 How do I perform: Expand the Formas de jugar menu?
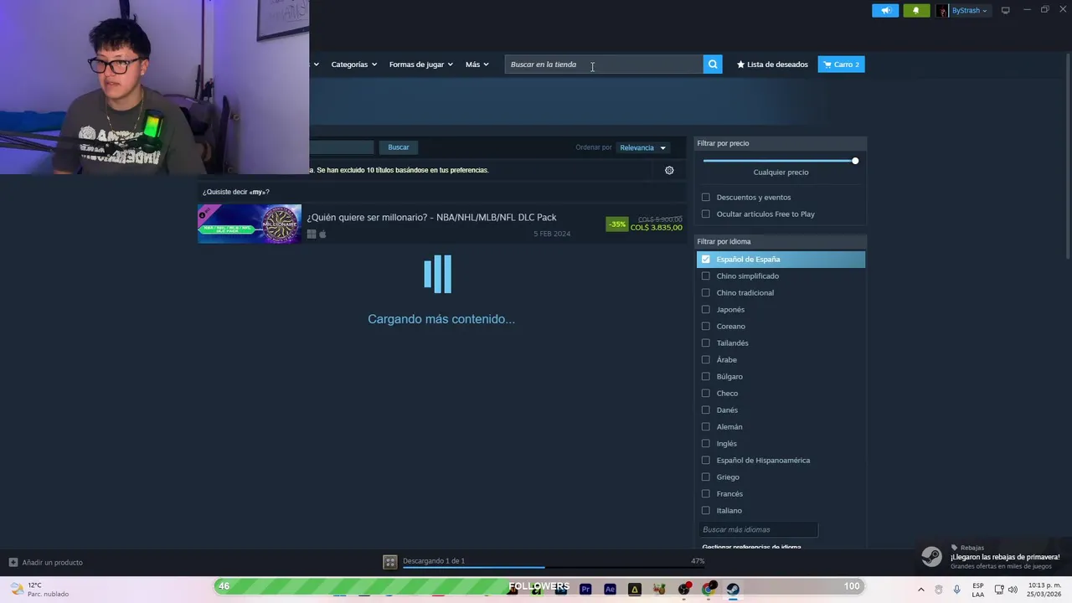point(420,64)
